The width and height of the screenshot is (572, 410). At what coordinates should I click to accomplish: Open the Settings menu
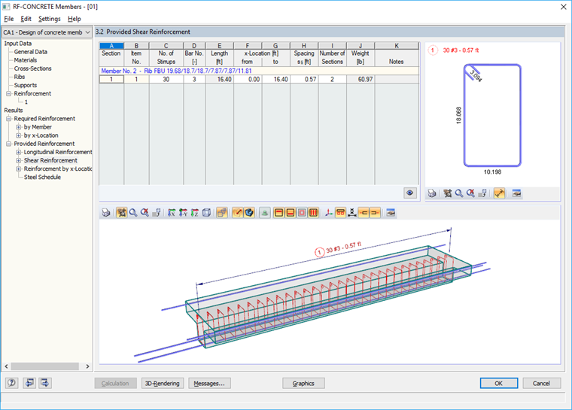point(49,19)
